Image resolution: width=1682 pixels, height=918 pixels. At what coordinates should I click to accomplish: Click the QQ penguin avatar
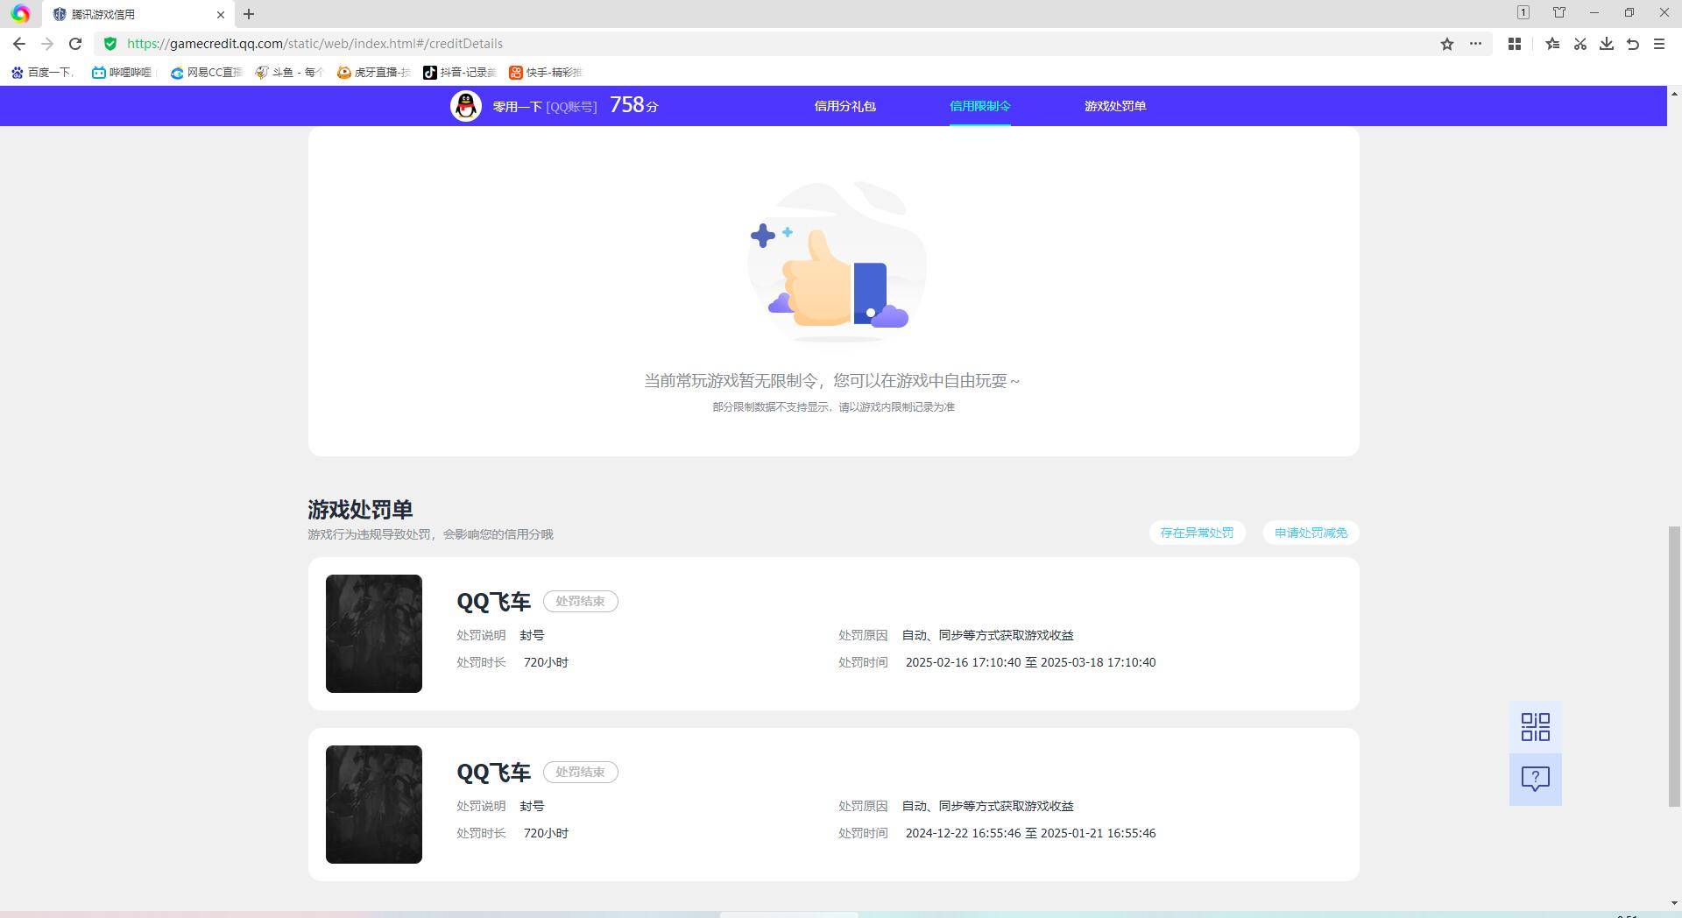tap(466, 106)
